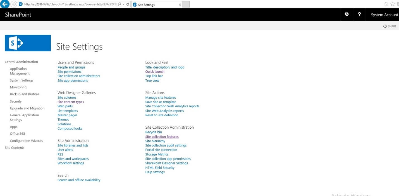Open Upgrade and Migration in left navigation
Screen dimensions: 399x196
point(27,108)
